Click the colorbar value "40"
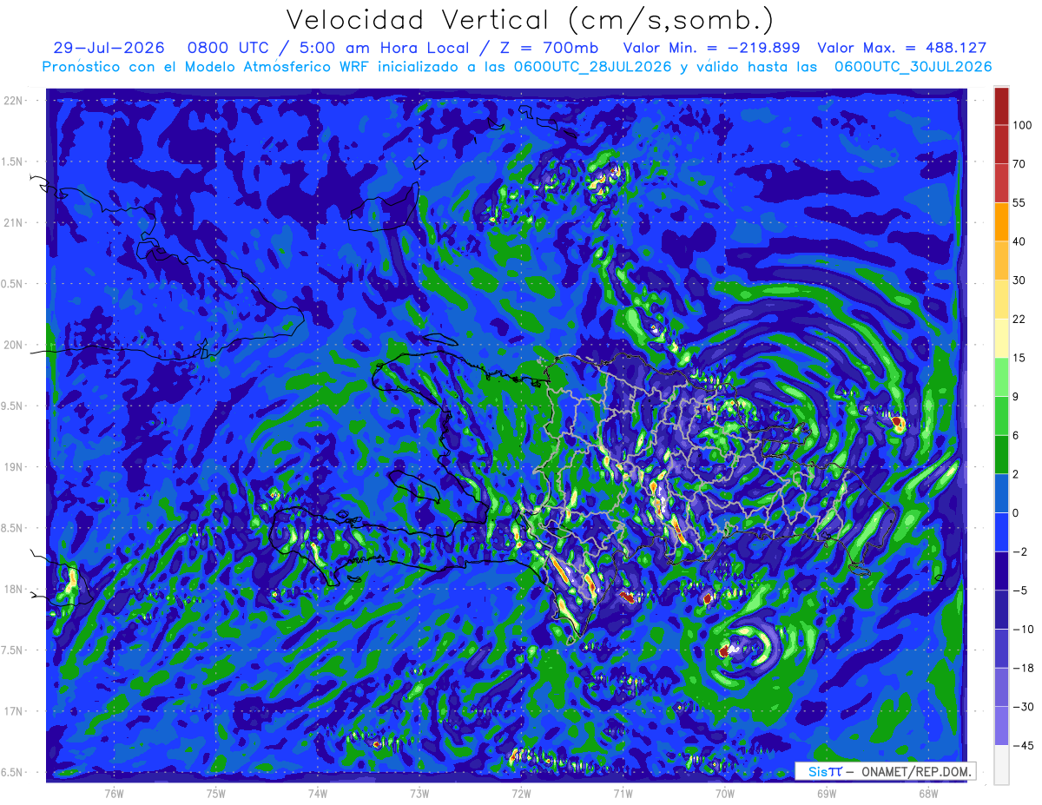This screenshot has width=1042, height=805. pos(1019,241)
